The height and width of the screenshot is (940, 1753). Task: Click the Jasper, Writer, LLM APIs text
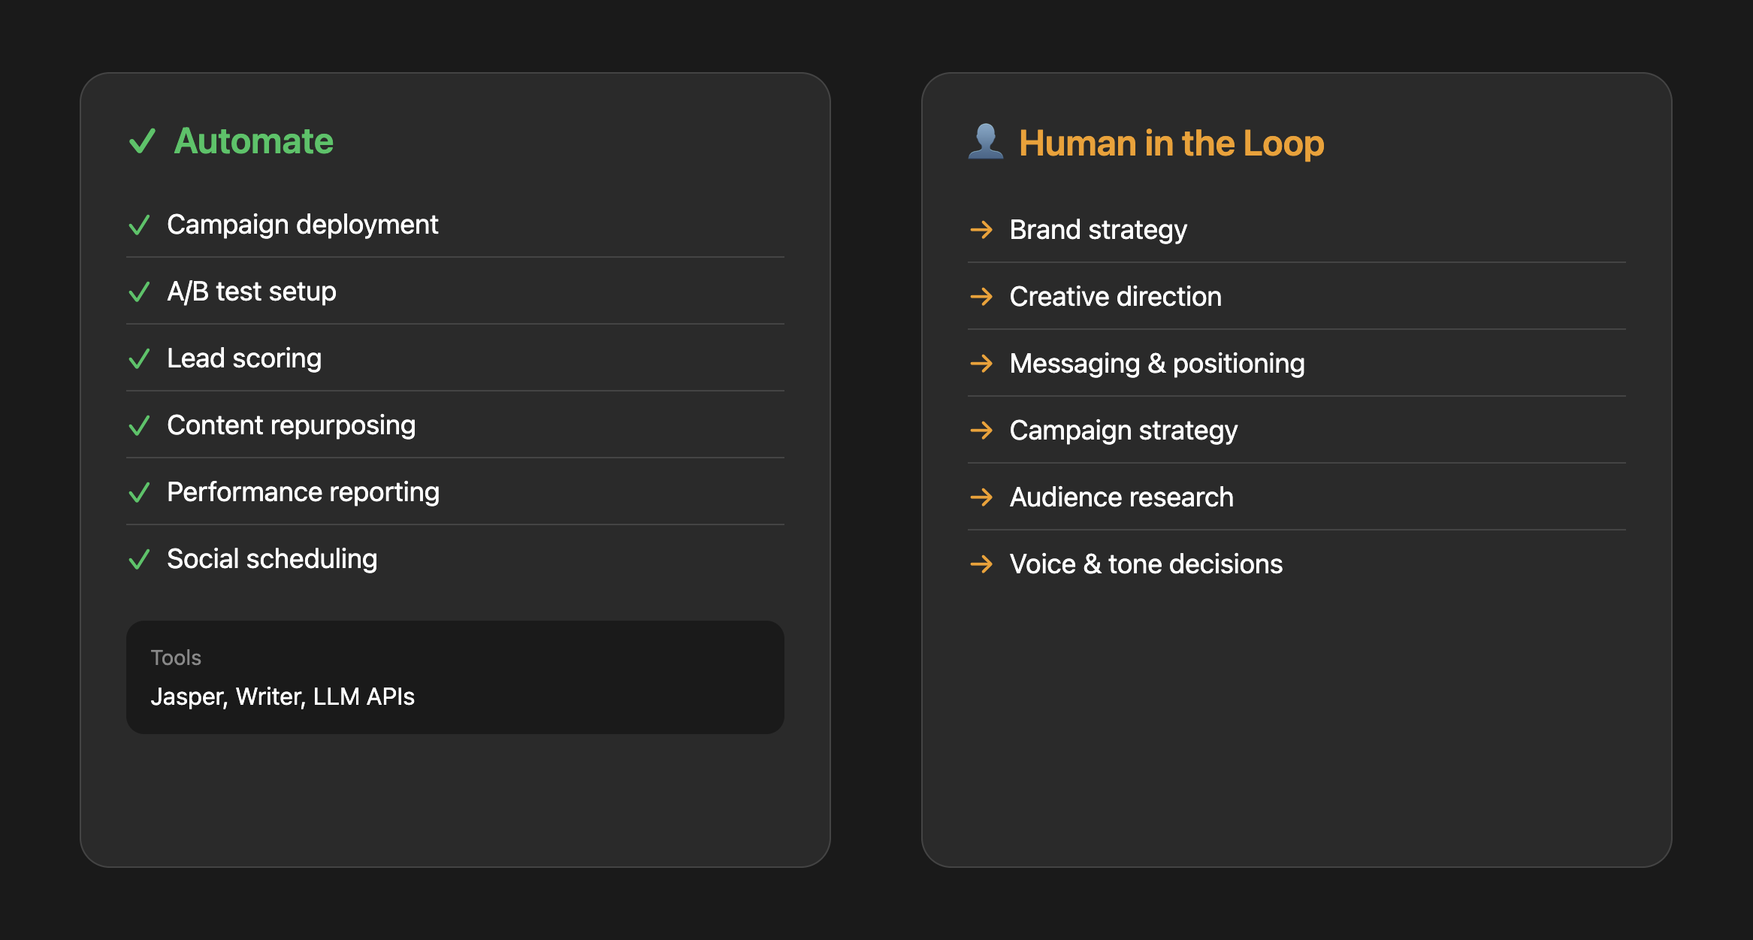click(x=283, y=697)
